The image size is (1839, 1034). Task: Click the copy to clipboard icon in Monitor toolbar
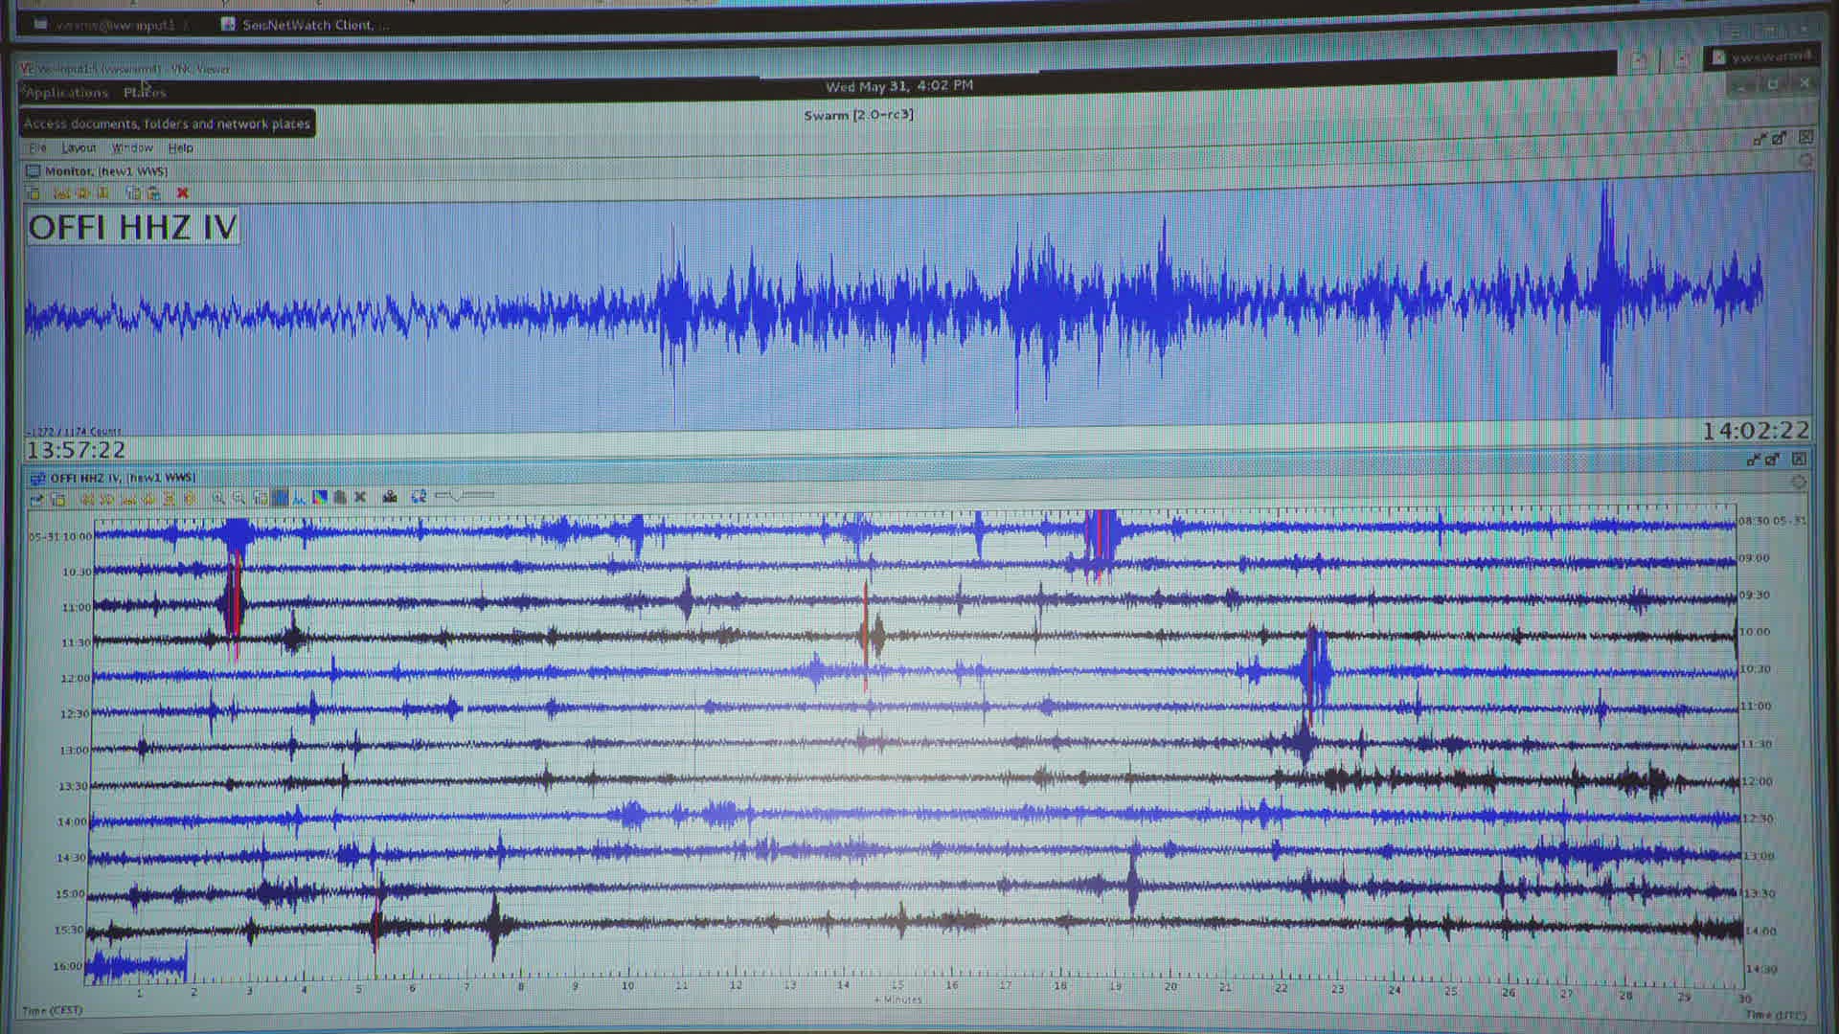[132, 193]
